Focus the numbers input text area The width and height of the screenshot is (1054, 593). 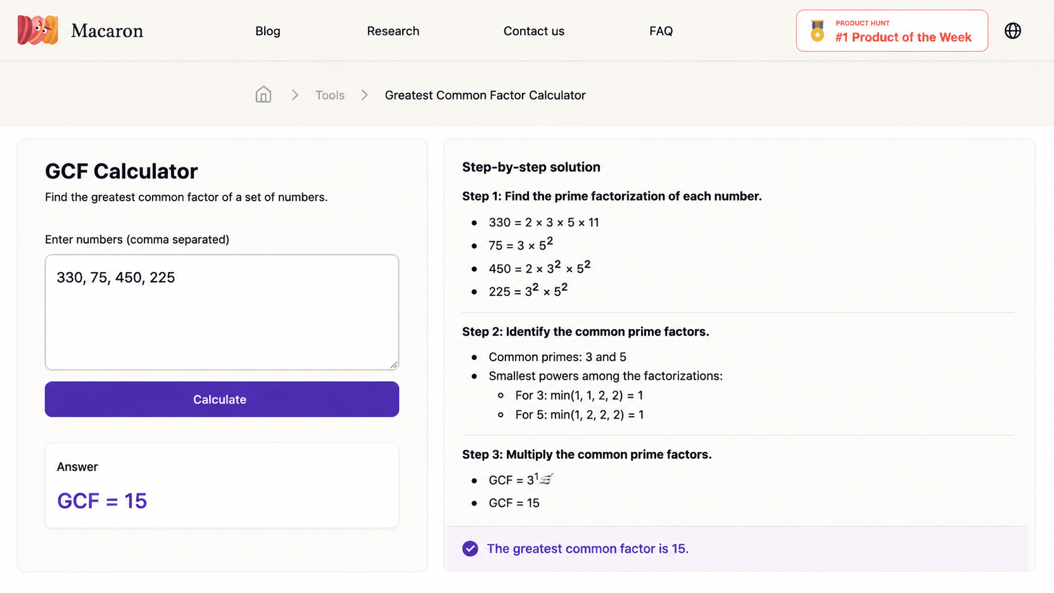pos(222,312)
